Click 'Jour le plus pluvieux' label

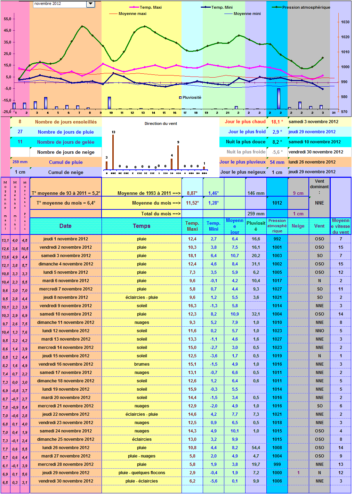(242, 162)
